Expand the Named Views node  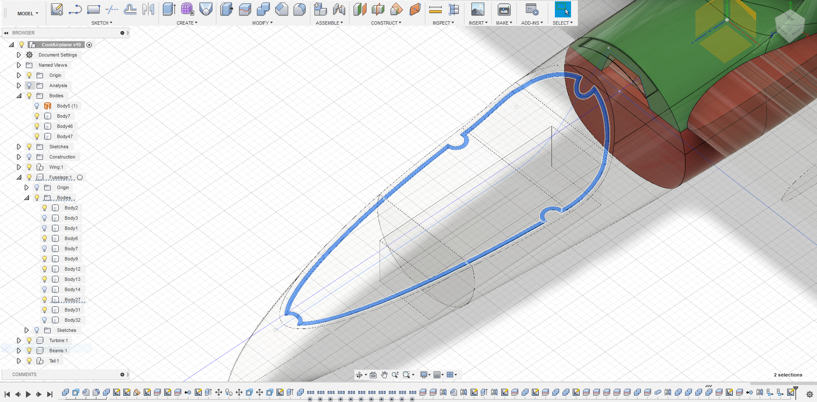click(19, 65)
